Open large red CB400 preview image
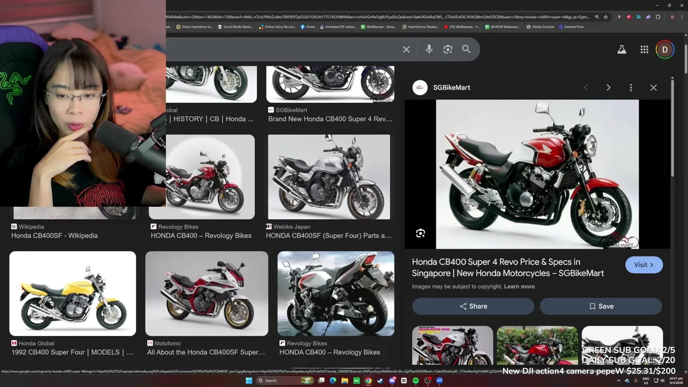688x387 pixels. (x=537, y=174)
